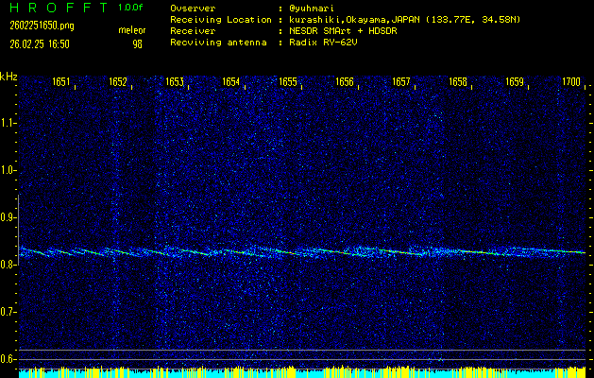Click the 1653 time marker
Viewport: 594px width, 378px height.
point(174,82)
